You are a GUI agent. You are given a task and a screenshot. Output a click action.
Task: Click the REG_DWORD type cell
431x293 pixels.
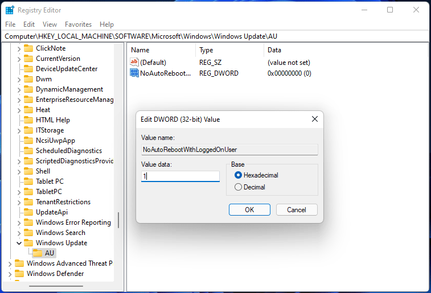[219, 73]
